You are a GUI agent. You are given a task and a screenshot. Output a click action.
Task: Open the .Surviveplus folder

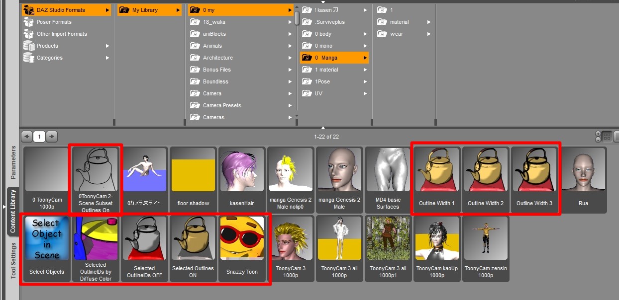[x=334, y=22]
